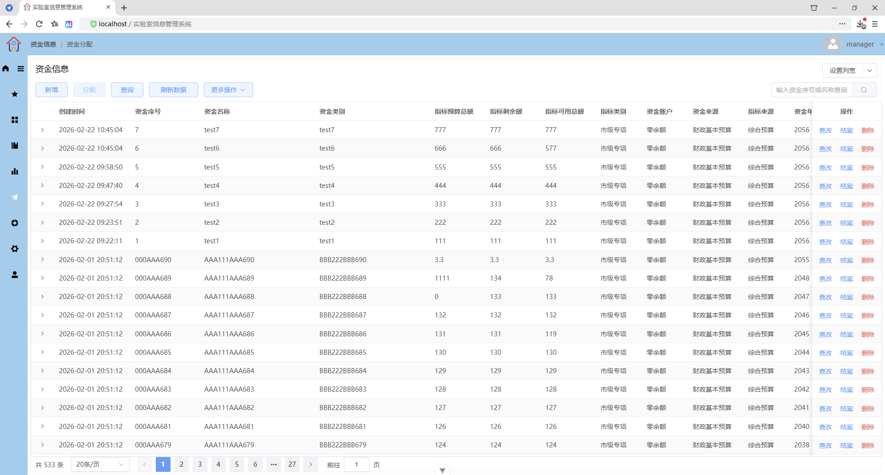Click the 指标预算总额 column header
The image size is (885, 475).
(454, 111)
